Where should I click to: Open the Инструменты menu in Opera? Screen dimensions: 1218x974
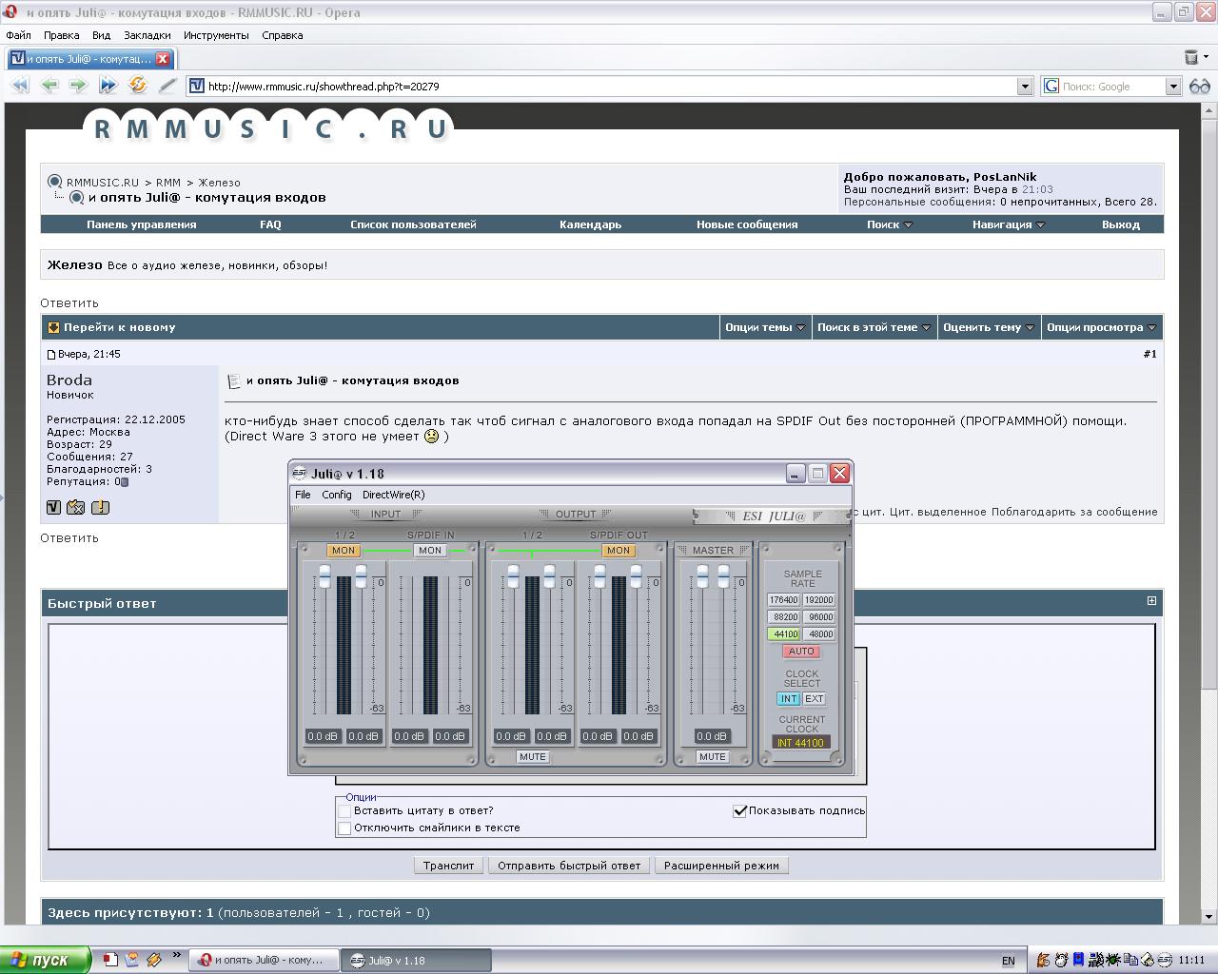coord(216,35)
